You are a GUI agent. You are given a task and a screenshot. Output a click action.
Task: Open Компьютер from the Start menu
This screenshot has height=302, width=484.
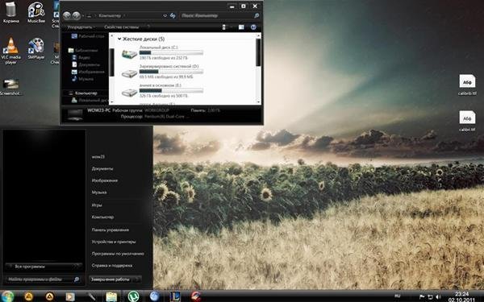pyautogui.click(x=102, y=217)
